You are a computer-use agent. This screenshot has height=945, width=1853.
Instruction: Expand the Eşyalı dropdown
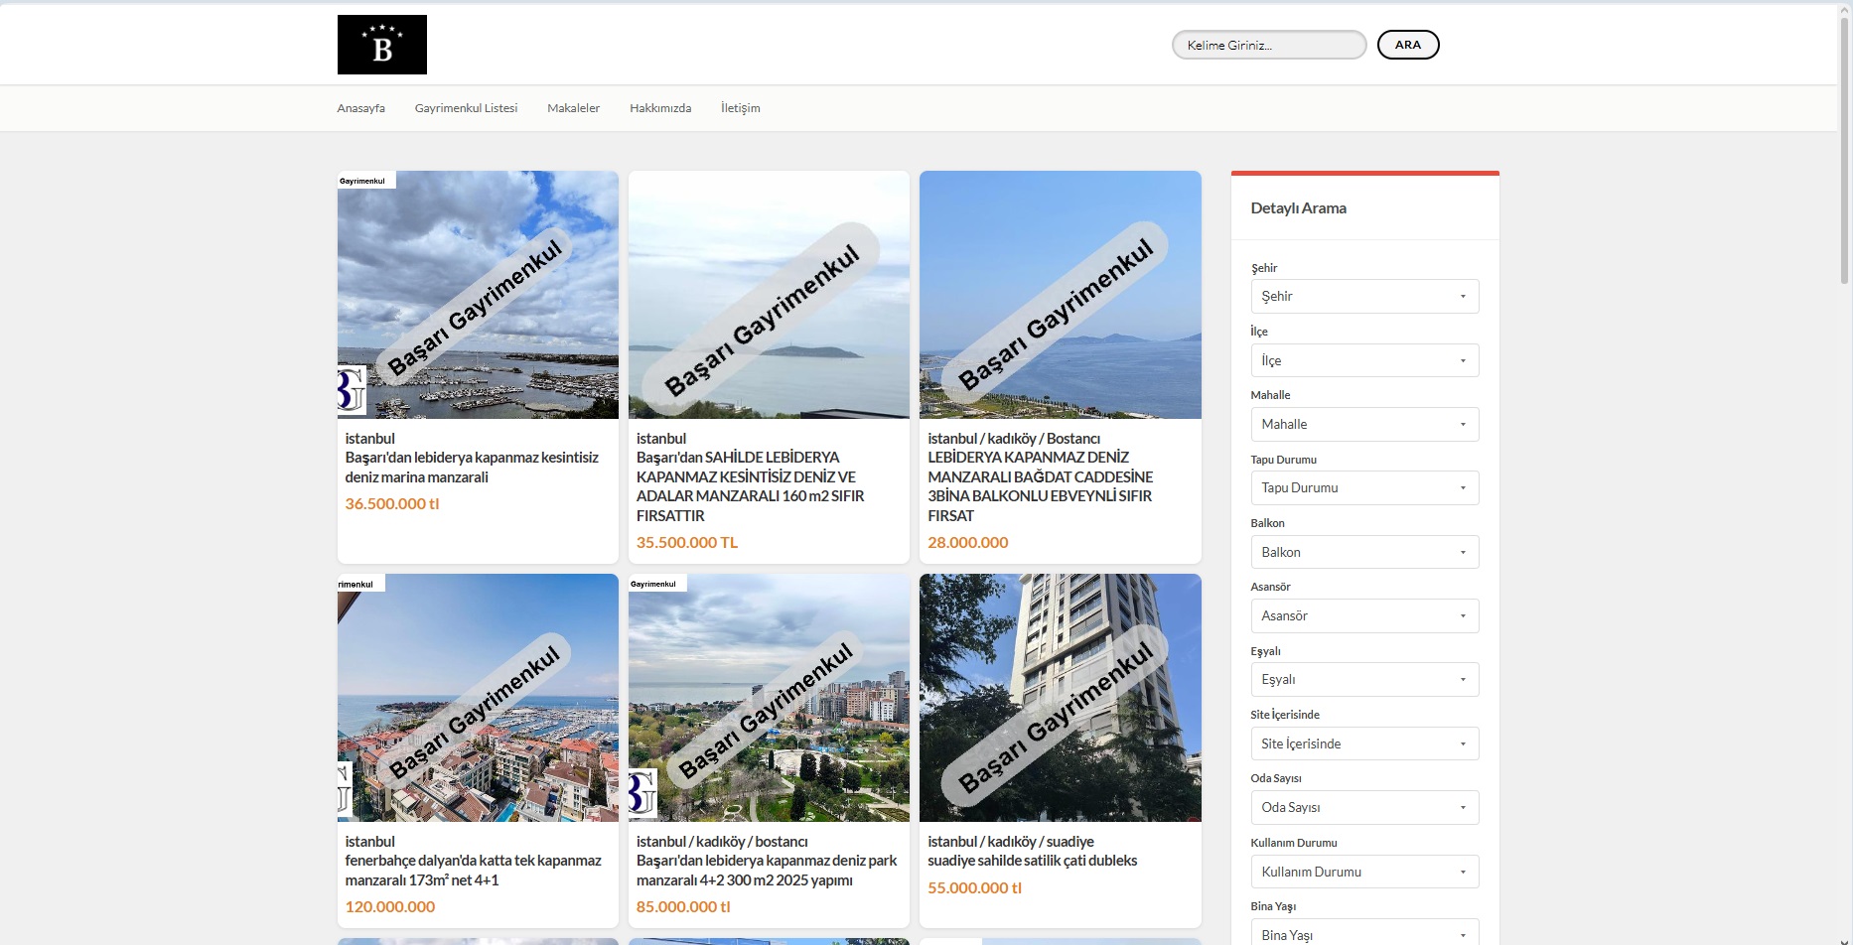click(1364, 679)
